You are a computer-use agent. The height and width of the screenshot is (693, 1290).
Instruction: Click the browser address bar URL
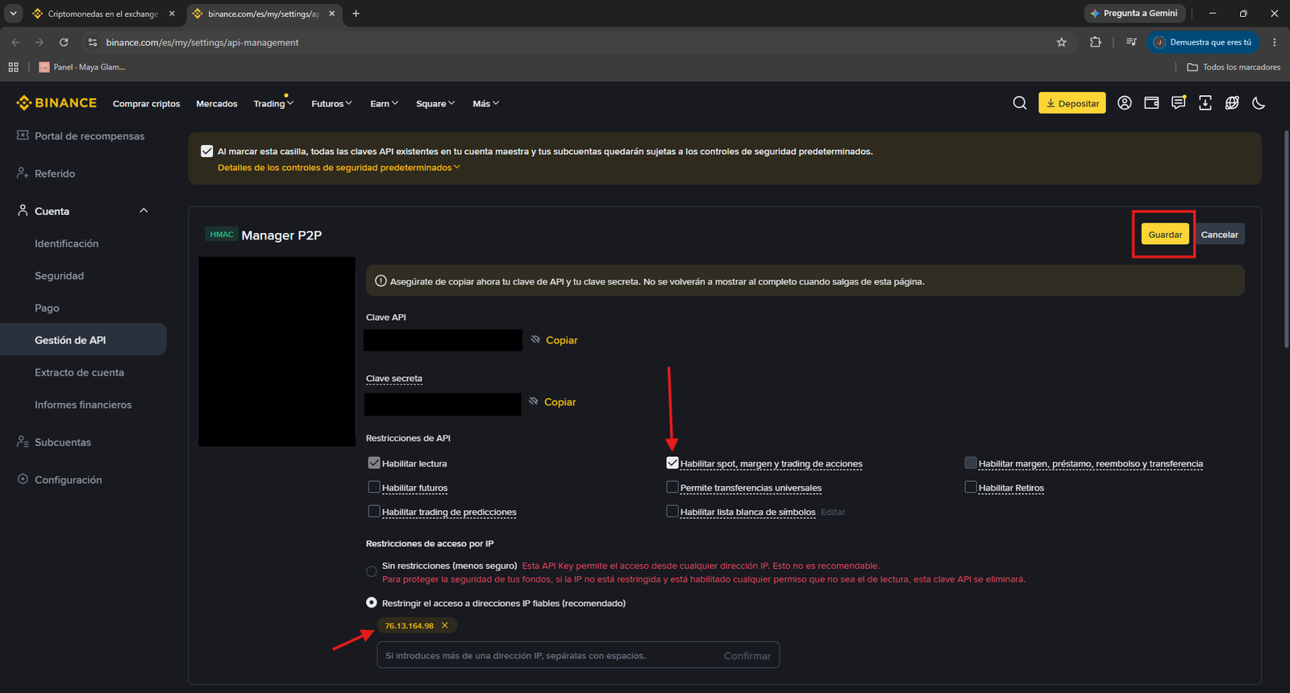(202, 42)
